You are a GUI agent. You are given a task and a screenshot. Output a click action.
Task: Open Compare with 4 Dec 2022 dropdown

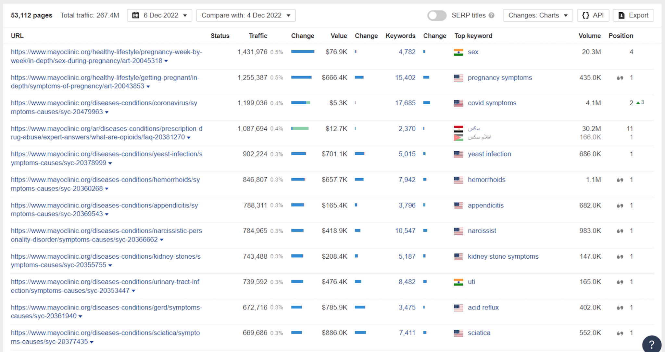pos(246,15)
